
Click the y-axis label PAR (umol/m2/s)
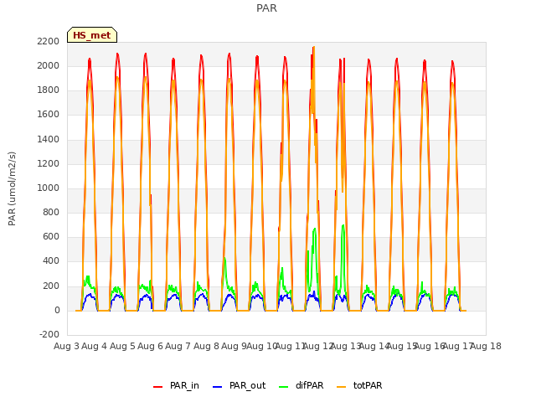pyautogui.click(x=12, y=188)
